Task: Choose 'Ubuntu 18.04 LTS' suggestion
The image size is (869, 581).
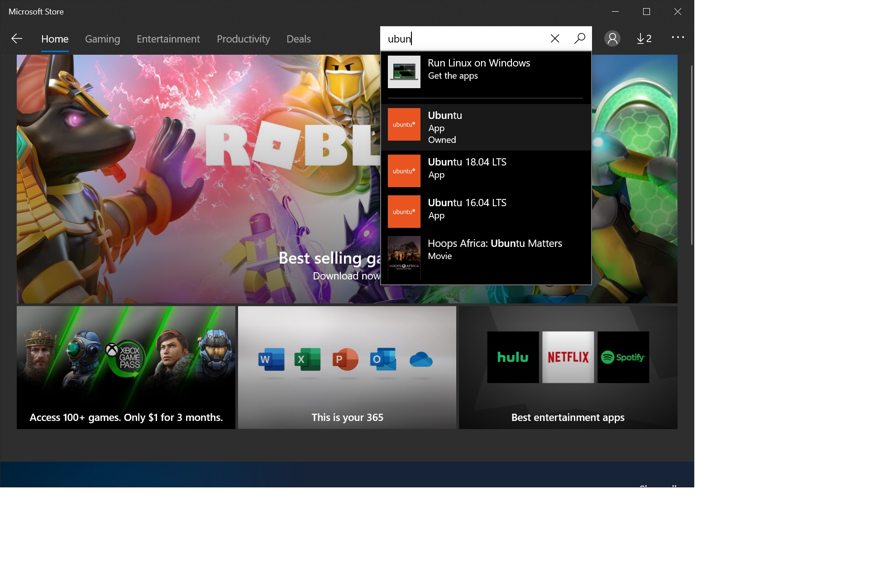Action: (x=486, y=171)
